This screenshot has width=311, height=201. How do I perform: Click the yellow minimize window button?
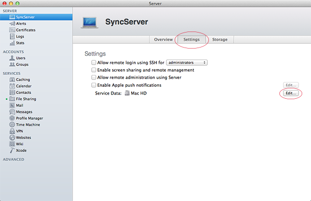tap(11, 4)
